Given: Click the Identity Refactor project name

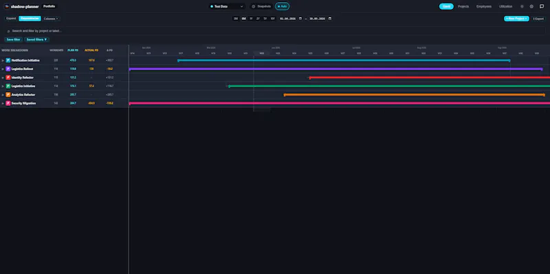Looking at the screenshot, I should [x=23, y=78].
